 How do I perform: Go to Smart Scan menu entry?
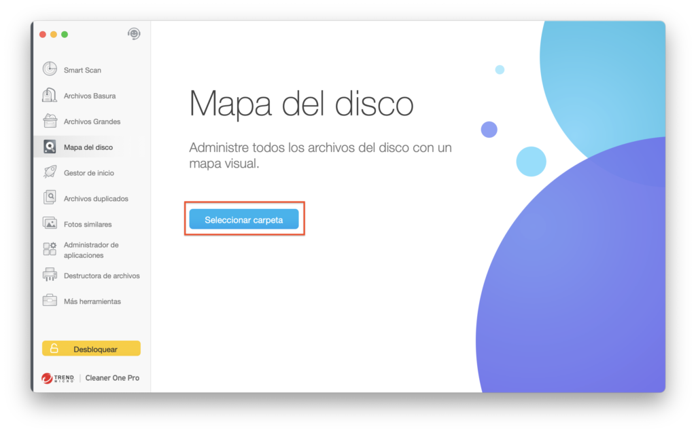click(x=82, y=70)
